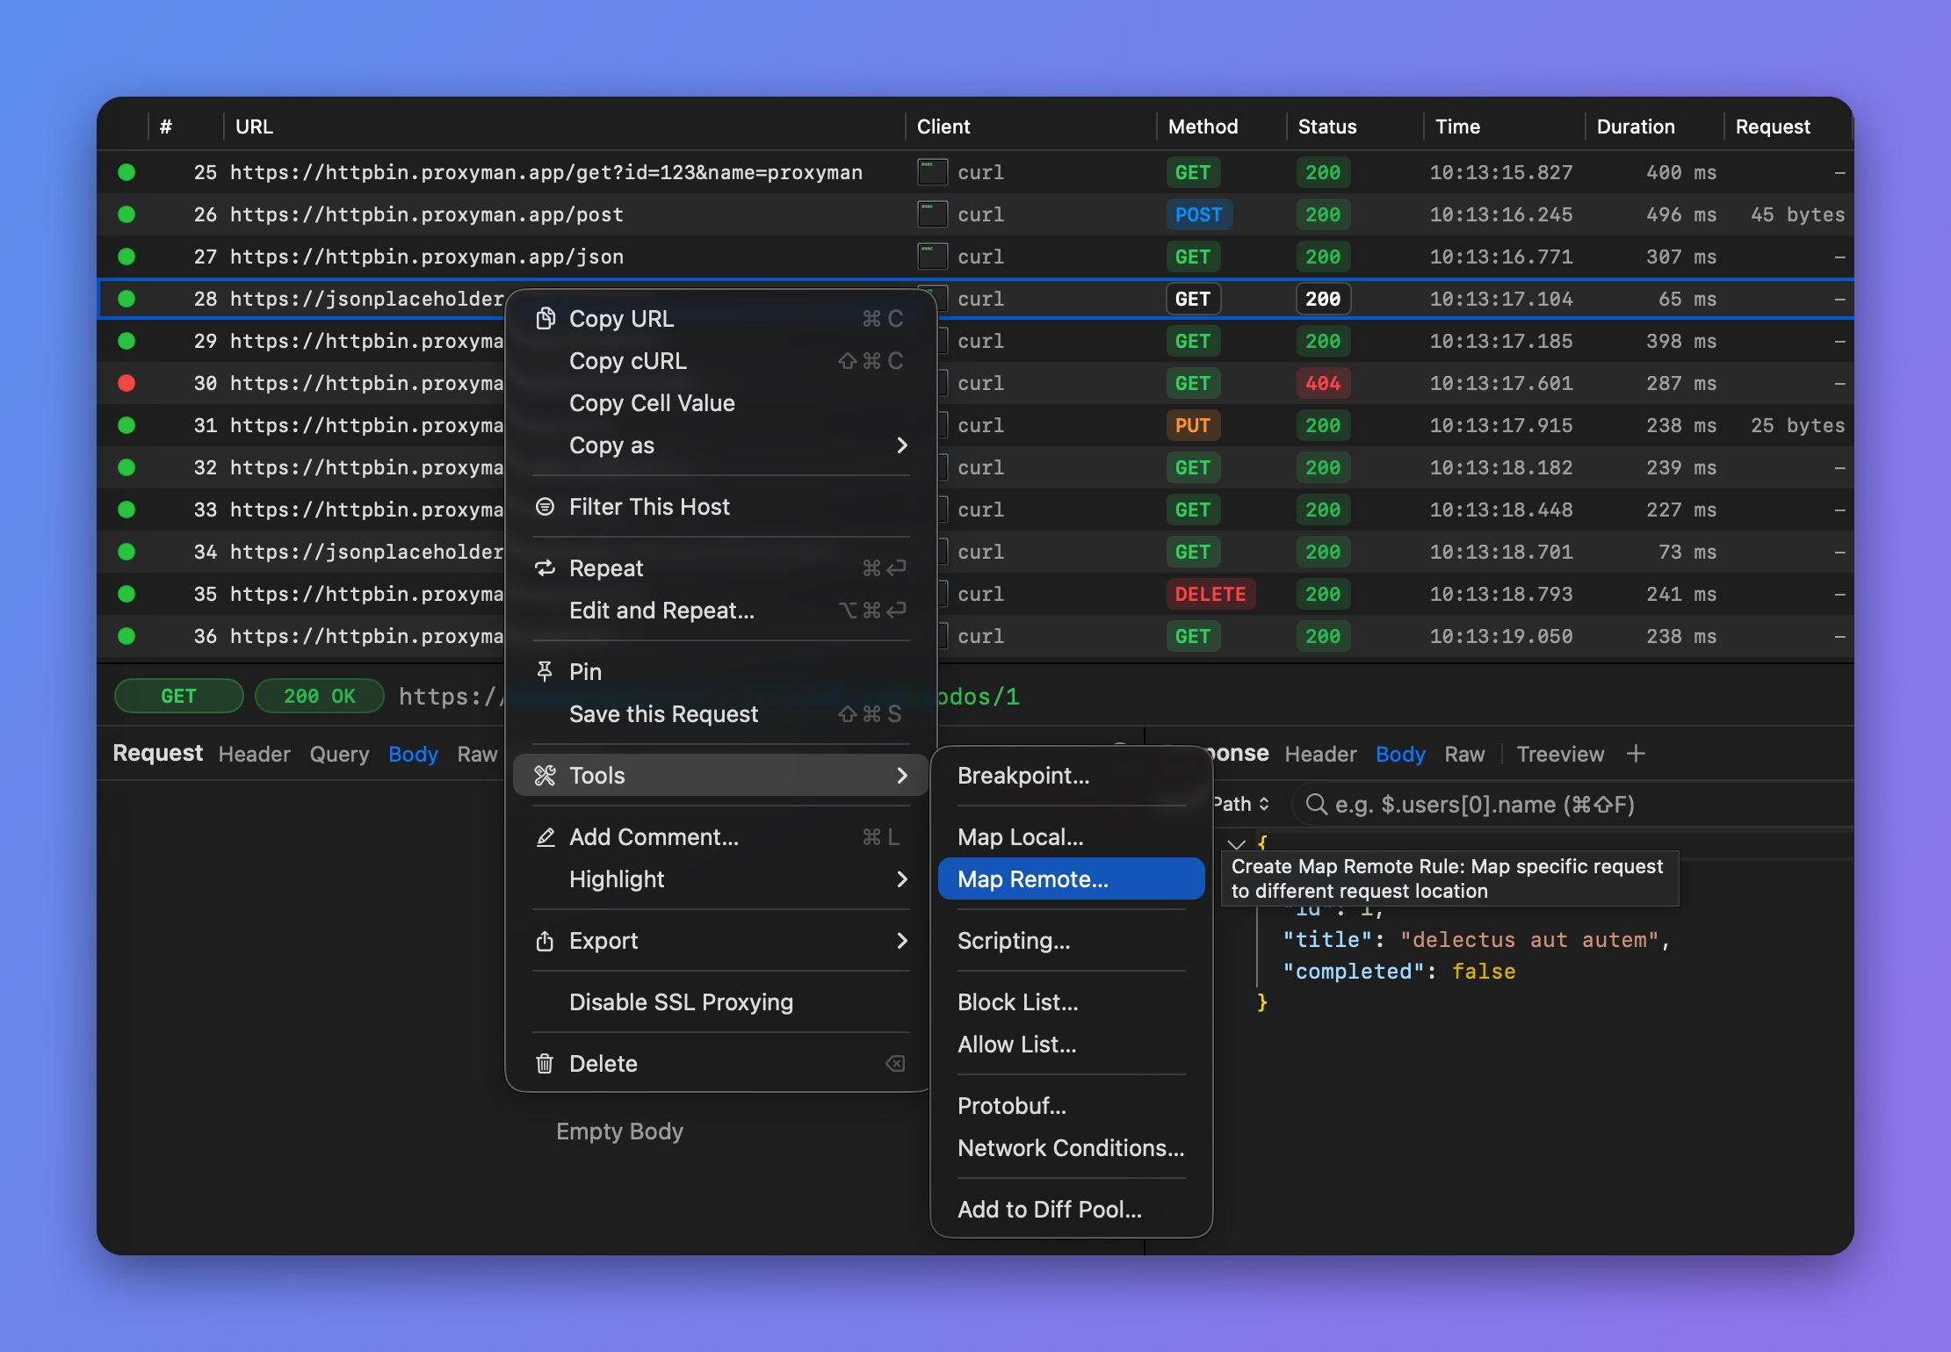Switch to Request Body tab
The height and width of the screenshot is (1352, 1951).
pos(413,754)
